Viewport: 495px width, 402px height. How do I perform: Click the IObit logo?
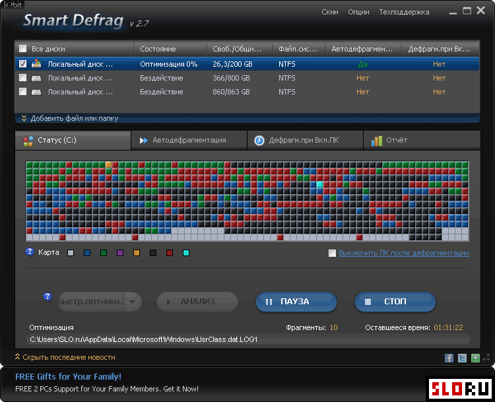tap(13, 5)
